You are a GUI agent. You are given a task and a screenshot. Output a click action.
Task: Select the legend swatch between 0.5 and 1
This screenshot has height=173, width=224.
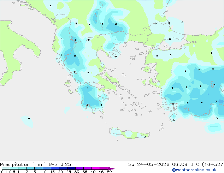14,168
